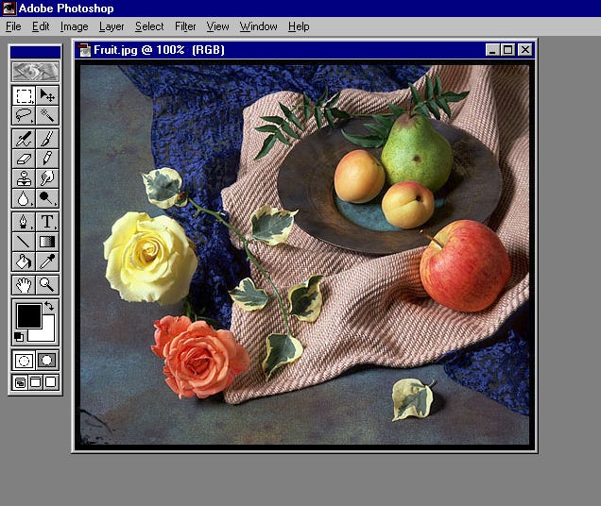Select the Paint Bucket tool
This screenshot has height=506, width=601.
pyautogui.click(x=24, y=261)
